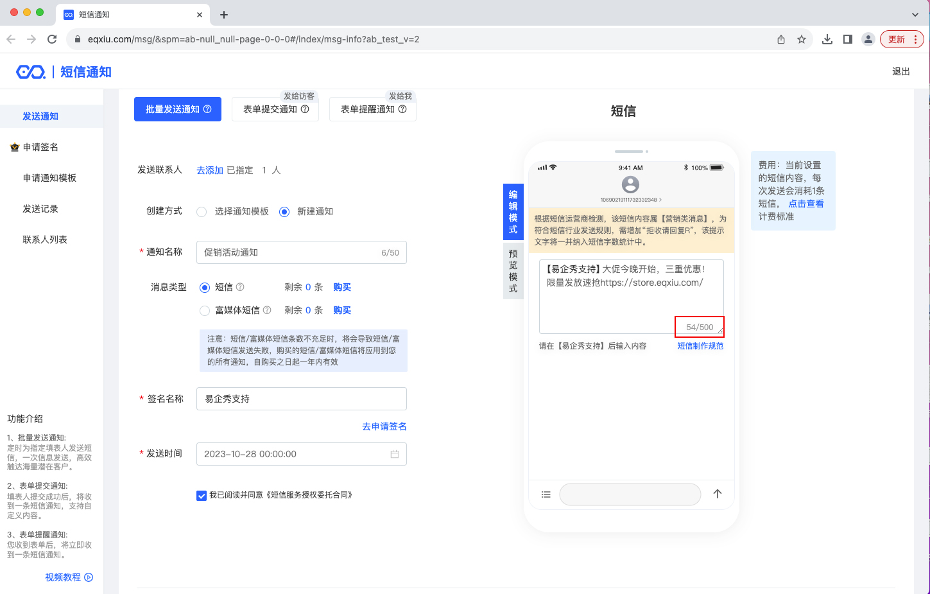Screen dimensions: 930x594
Task: Open the browser downloads icon
Action: click(x=827, y=39)
